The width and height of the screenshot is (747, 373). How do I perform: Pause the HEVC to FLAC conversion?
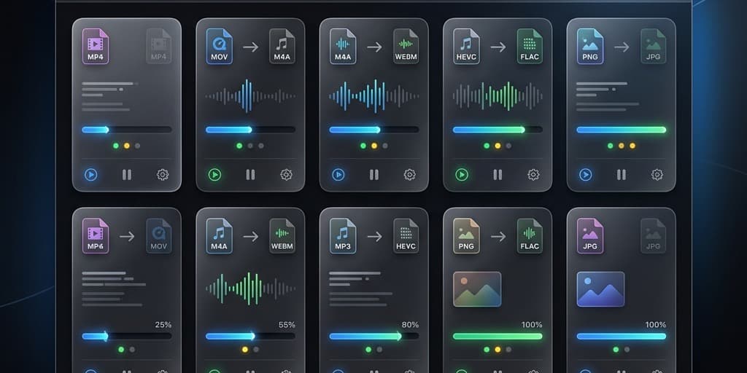click(x=498, y=175)
